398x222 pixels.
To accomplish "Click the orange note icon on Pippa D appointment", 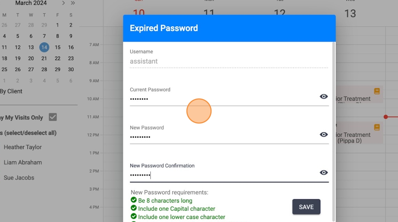I will [377, 127].
